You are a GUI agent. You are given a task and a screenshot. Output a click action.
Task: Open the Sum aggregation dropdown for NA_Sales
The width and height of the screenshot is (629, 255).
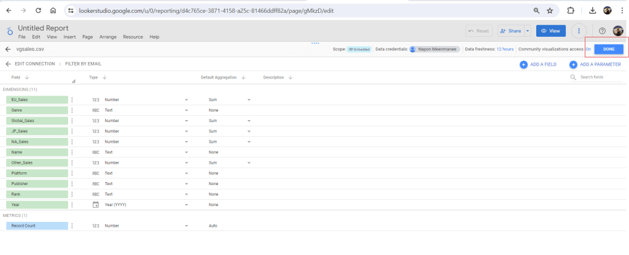pyautogui.click(x=249, y=142)
